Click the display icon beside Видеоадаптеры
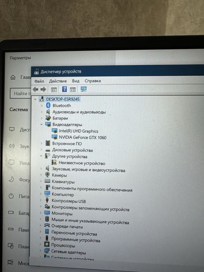This screenshot has width=204, height=272. pyautogui.click(x=48, y=124)
